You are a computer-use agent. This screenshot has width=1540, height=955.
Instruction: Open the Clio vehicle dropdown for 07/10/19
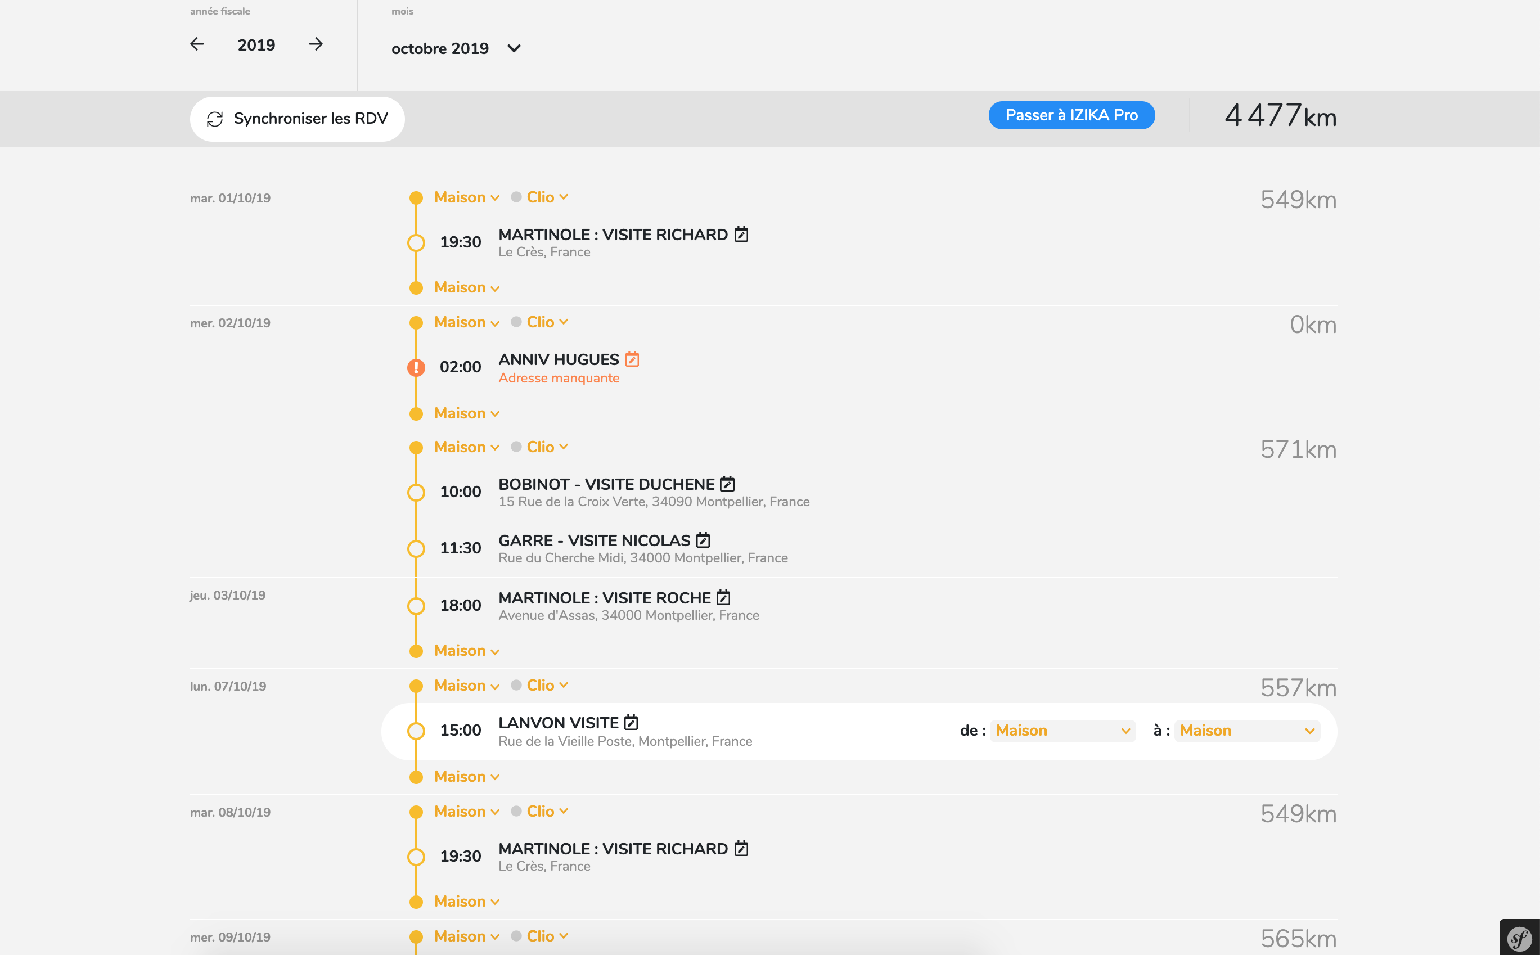(x=547, y=685)
